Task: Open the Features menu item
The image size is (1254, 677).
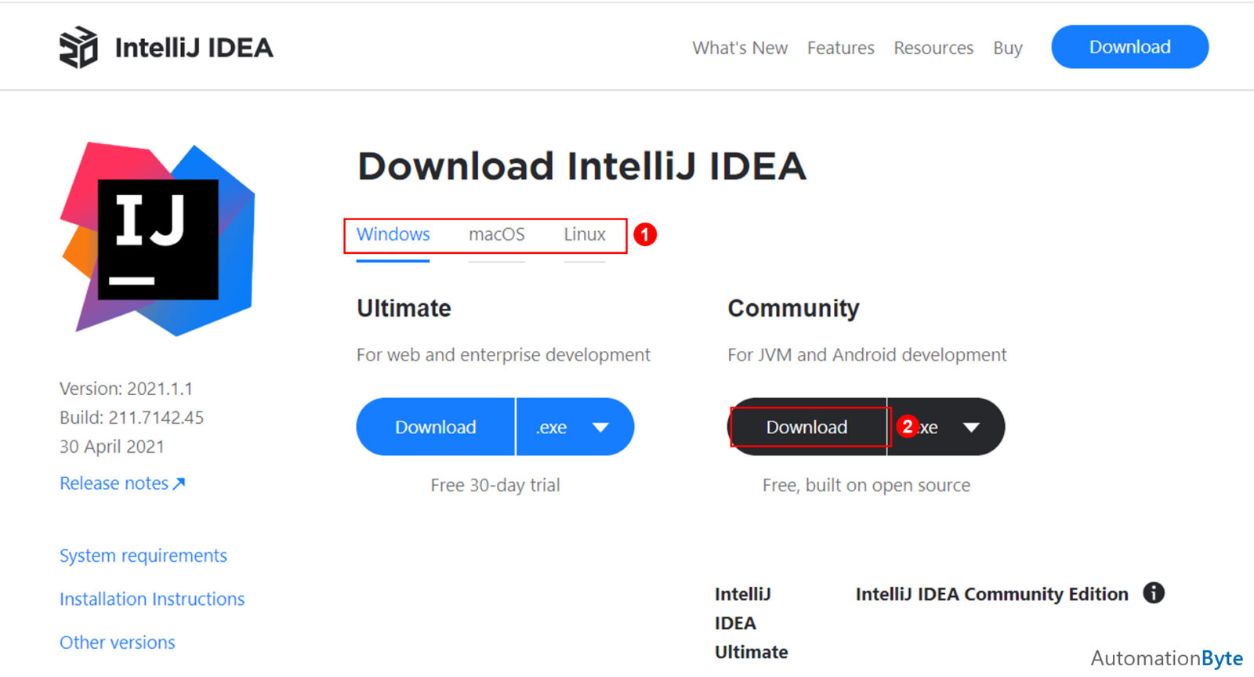Action: click(840, 48)
